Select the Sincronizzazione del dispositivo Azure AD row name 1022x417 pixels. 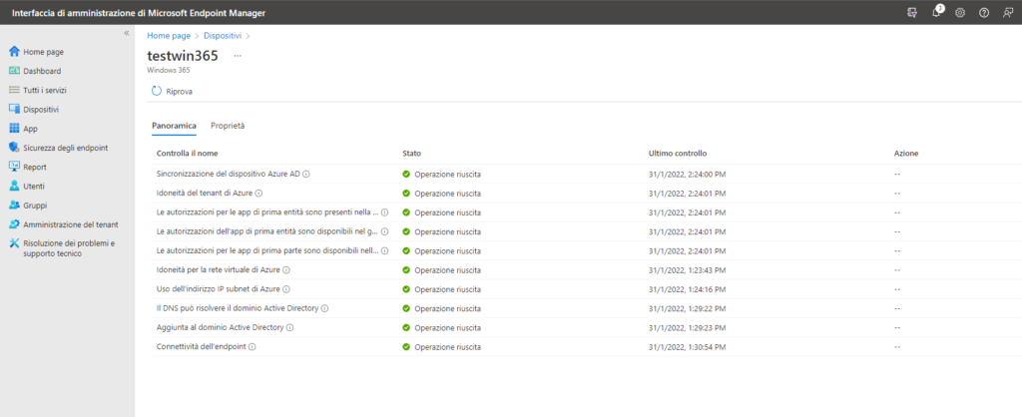229,174
